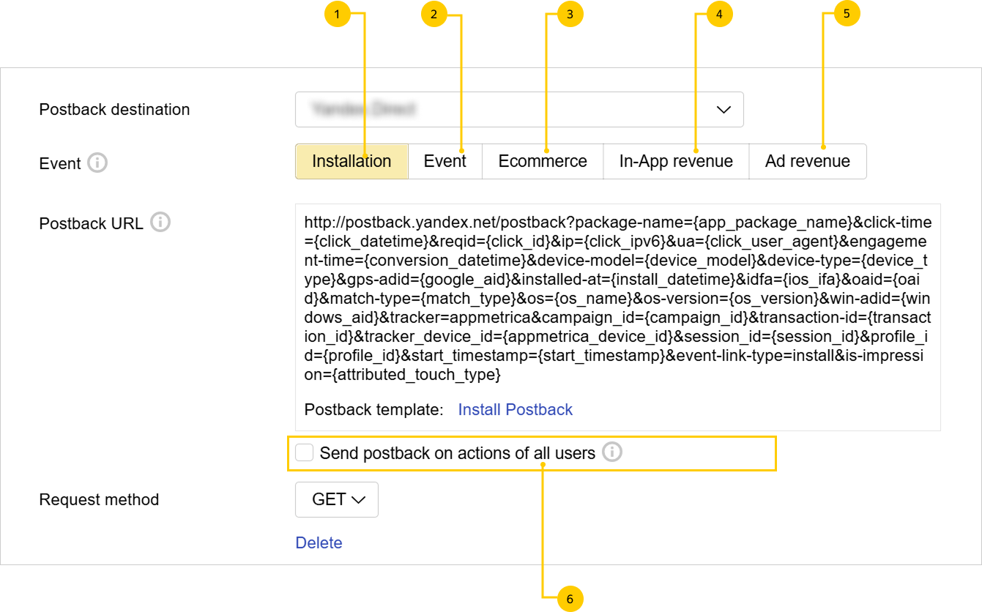This screenshot has height=612, width=982.
Task: Expand the GET request method dropdown
Action: (x=337, y=499)
